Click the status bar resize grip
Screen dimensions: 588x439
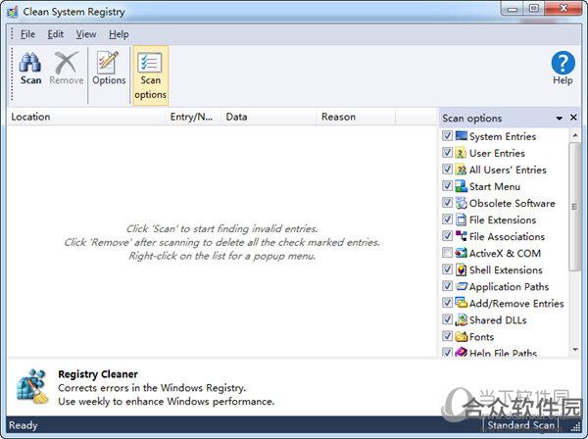(x=575, y=426)
